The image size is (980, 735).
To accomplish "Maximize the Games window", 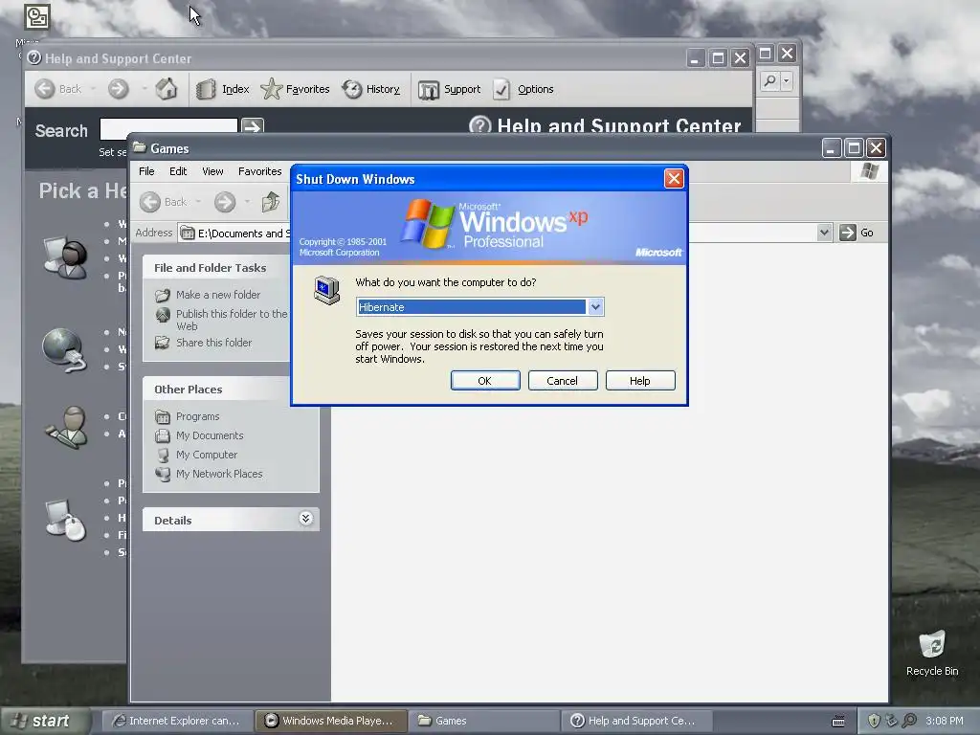I will click(854, 148).
